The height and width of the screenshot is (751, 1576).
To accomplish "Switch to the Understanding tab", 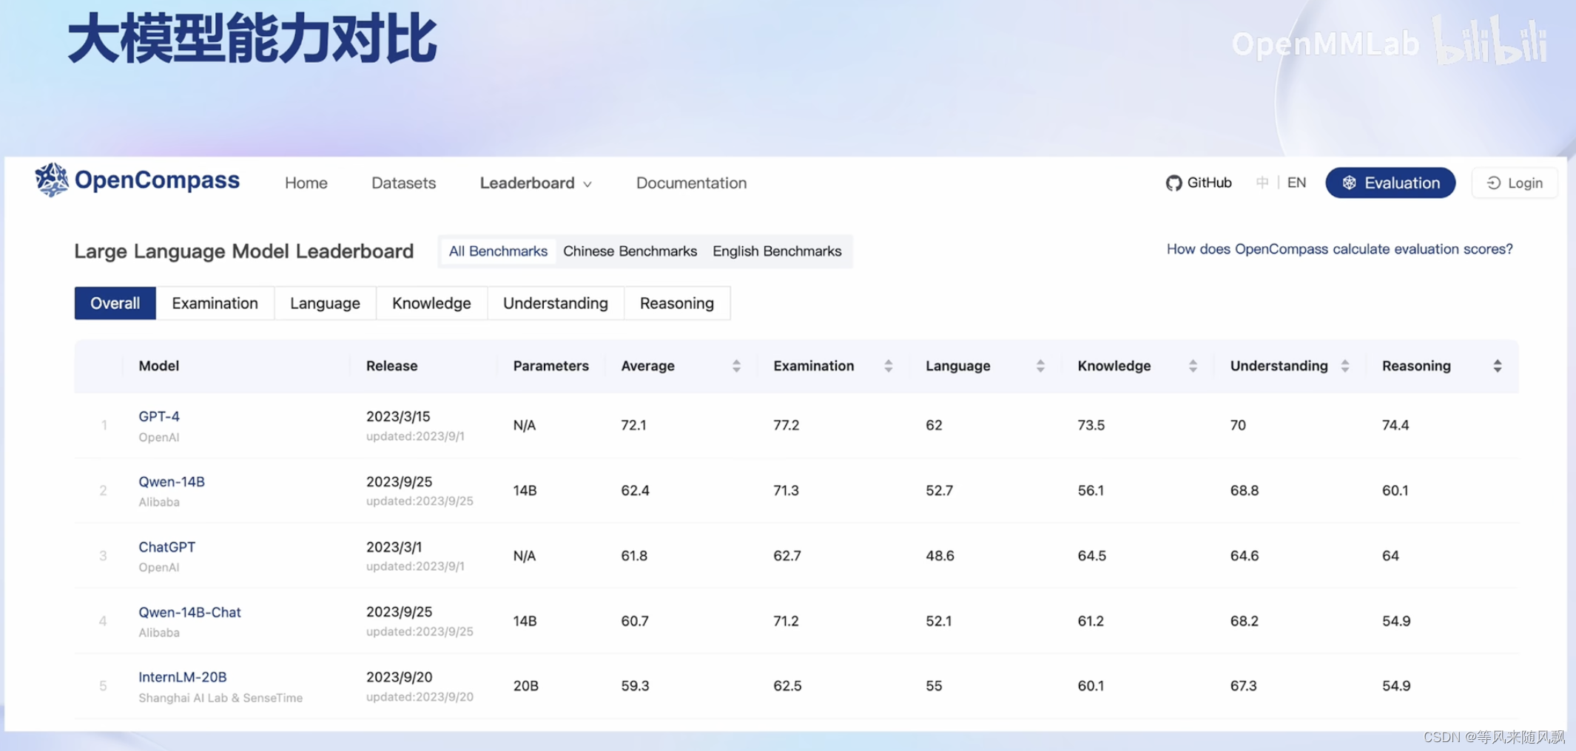I will coord(556,303).
